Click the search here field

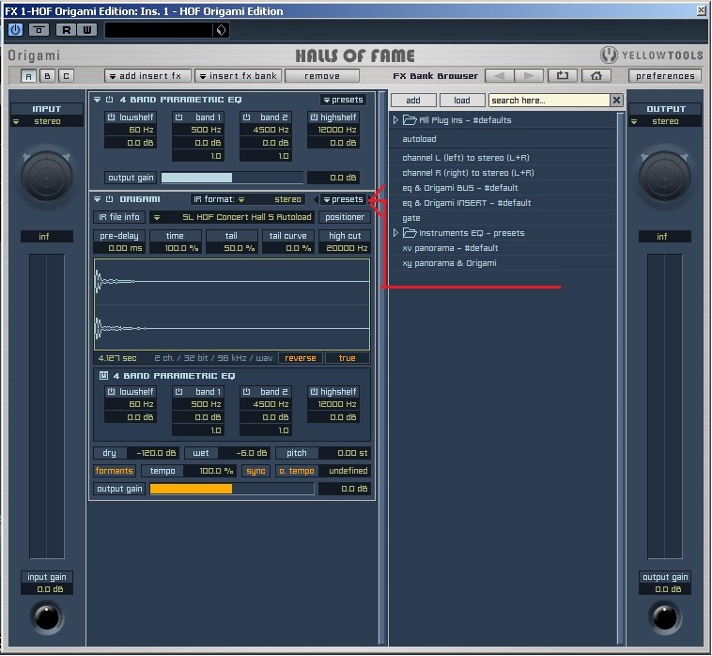549,100
